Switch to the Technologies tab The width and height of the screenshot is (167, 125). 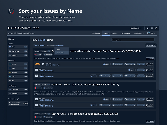pyautogui.click(x=125, y=33)
